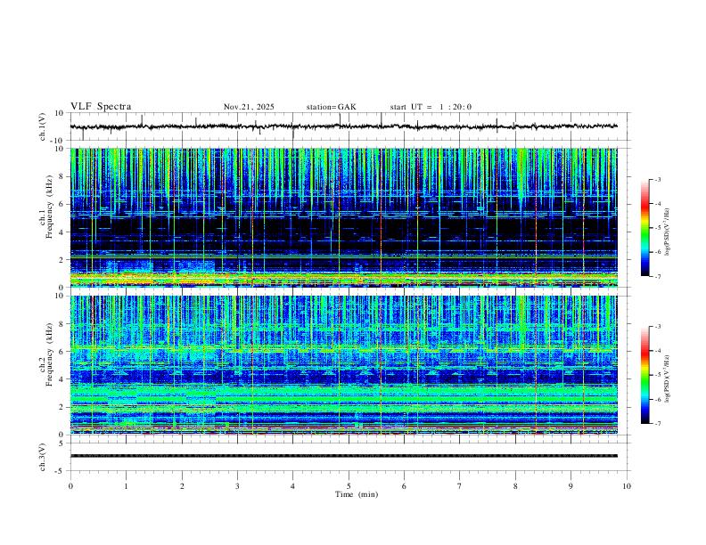This screenshot has width=706, height=545.
Task: Click the 'start UT = 1:20:0' text
Action: coord(431,107)
